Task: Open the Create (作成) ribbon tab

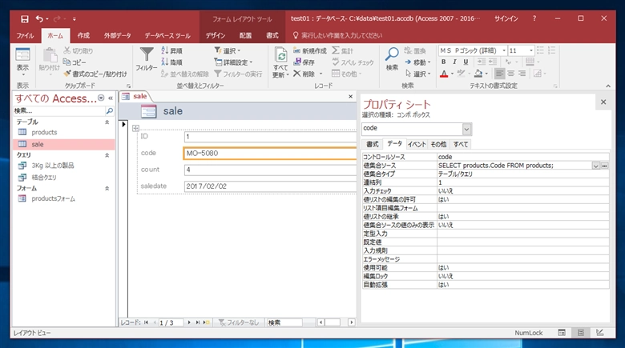Action: (x=83, y=35)
